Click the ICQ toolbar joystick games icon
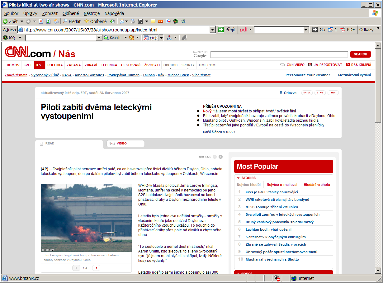383x283 pixels. pyautogui.click(x=169, y=38)
